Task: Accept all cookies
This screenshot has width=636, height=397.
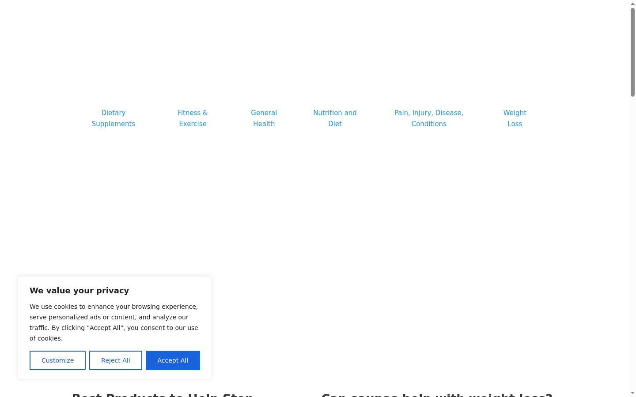Action: [173, 360]
